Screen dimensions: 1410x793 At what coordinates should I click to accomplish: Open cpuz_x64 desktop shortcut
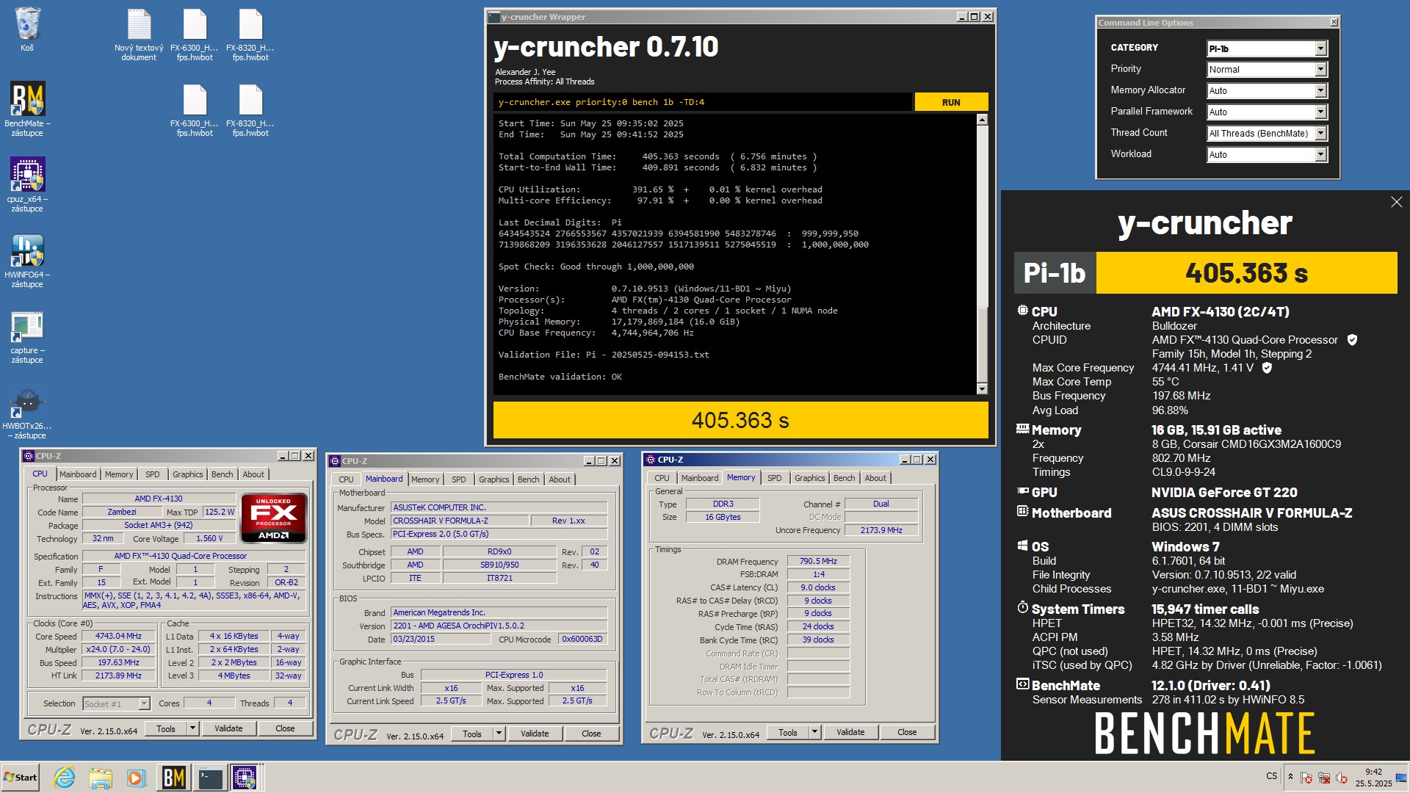pyautogui.click(x=27, y=184)
